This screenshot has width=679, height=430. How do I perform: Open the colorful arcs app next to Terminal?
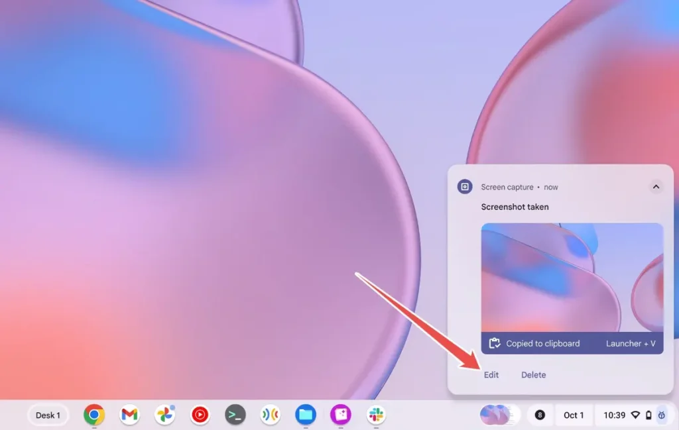pos(270,415)
